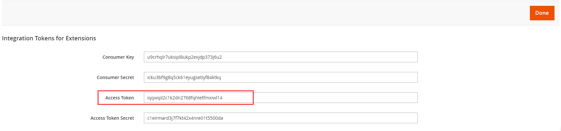The image size is (561, 131).
Task: Click the orange Done button
Action: pyautogui.click(x=542, y=13)
